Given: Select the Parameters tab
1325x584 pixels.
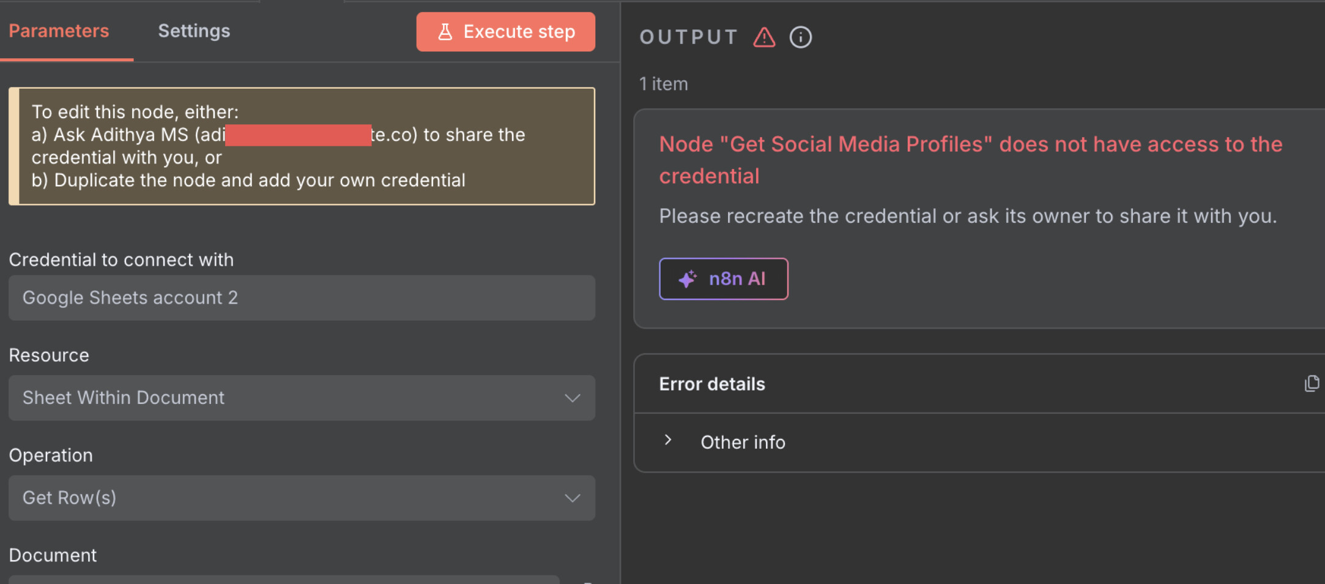Looking at the screenshot, I should [x=59, y=31].
